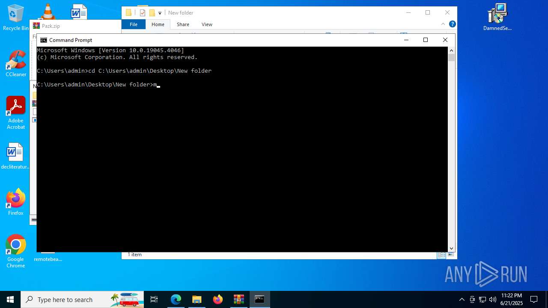Launch Adobe Acrobat from the desktop

(16, 113)
